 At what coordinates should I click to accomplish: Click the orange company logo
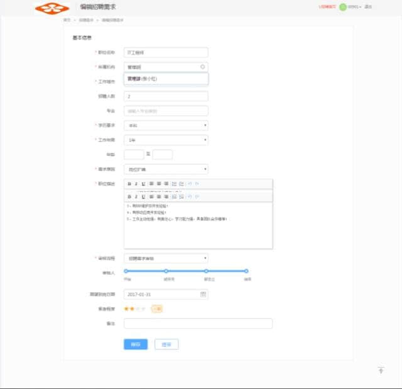(x=52, y=8)
